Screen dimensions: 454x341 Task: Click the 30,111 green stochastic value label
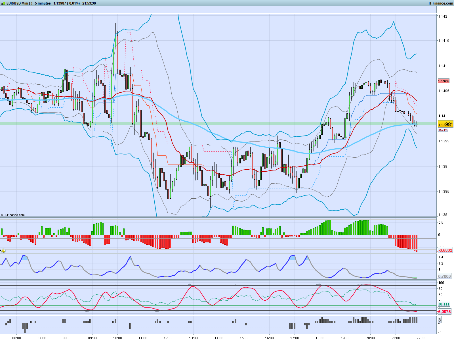pyautogui.click(x=444, y=304)
